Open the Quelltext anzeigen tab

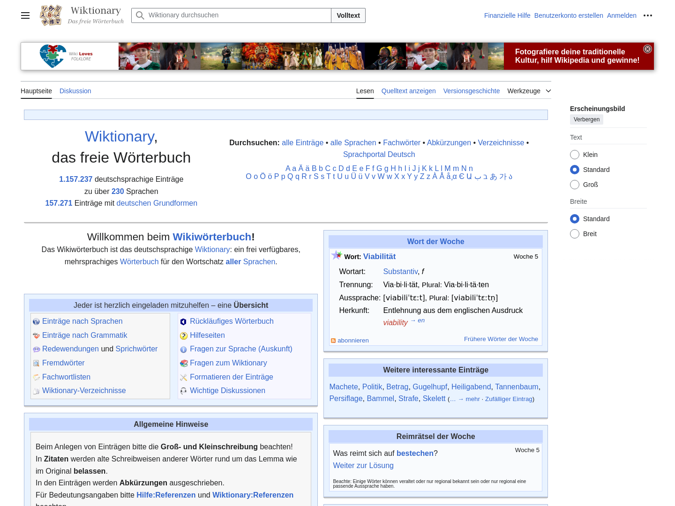click(x=409, y=91)
